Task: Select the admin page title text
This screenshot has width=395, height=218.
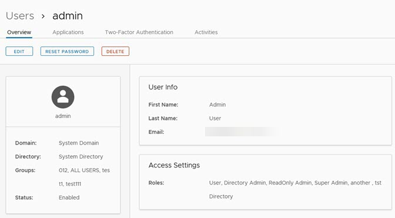Action: pyautogui.click(x=68, y=16)
